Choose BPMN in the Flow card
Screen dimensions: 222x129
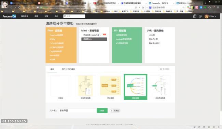pyautogui.click(x=52, y=39)
